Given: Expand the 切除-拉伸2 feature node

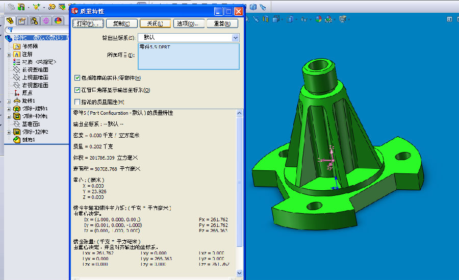Looking at the screenshot, I should (9, 132).
